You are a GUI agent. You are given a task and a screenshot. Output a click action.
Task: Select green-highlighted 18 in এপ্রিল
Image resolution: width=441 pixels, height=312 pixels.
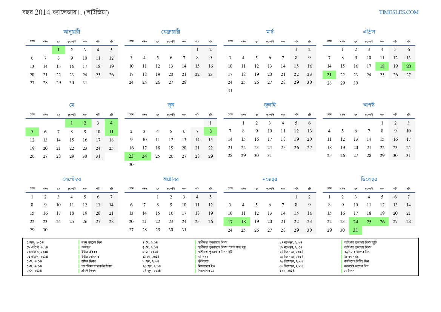(382, 66)
